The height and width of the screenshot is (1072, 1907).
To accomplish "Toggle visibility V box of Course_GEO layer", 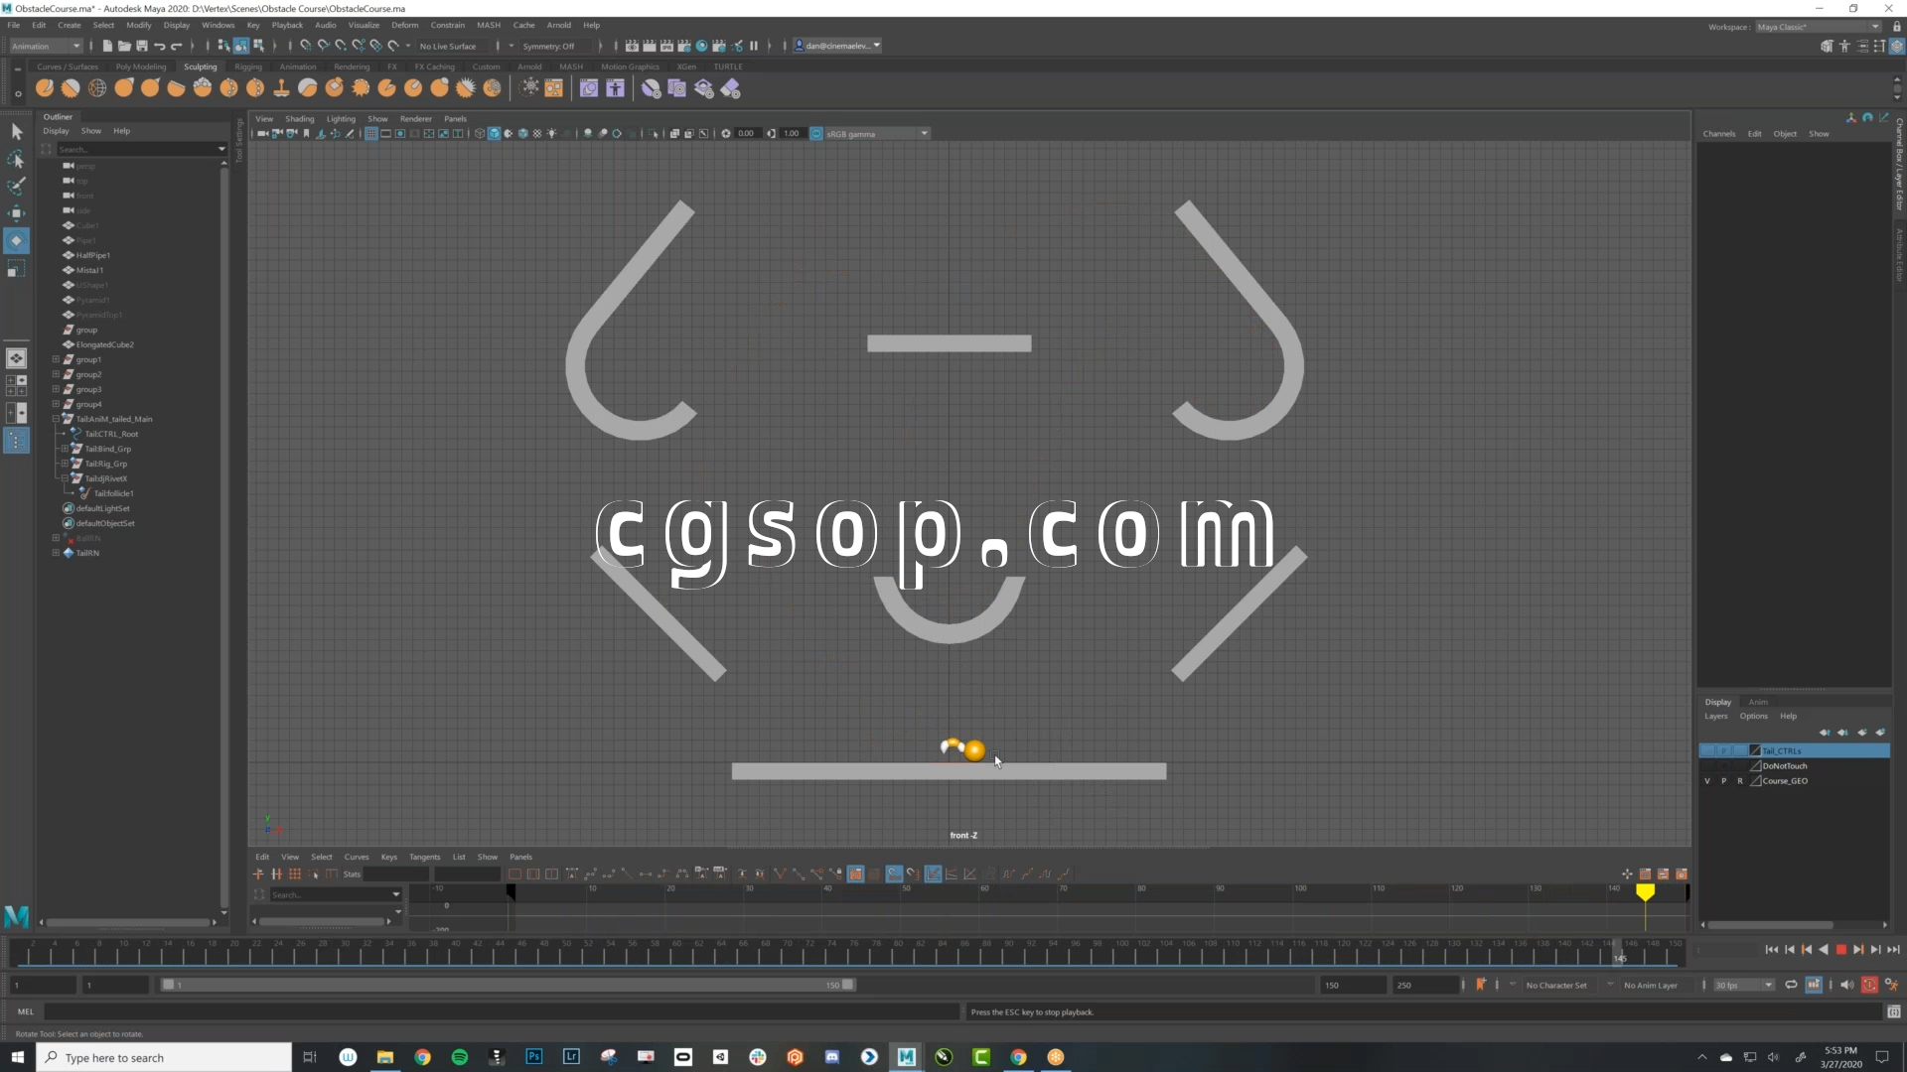I will pyautogui.click(x=1707, y=781).
